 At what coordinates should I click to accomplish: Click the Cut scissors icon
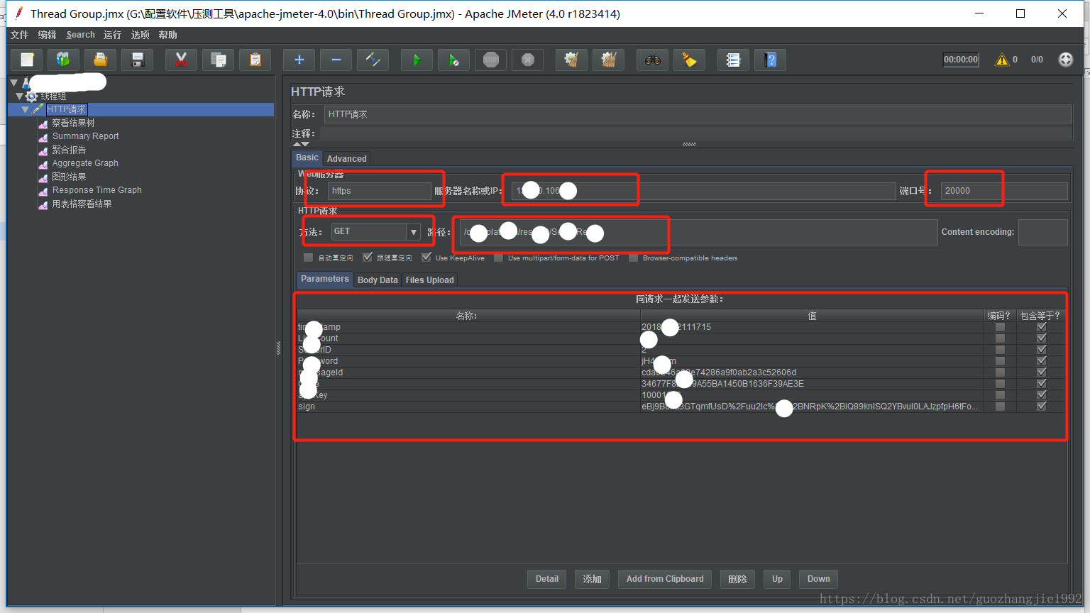coord(182,60)
